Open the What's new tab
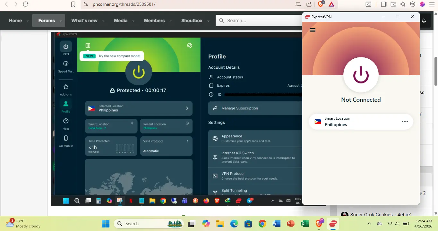438x231 pixels. pos(84,21)
